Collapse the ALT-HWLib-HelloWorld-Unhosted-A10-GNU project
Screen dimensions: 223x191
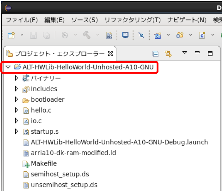pyautogui.click(x=8, y=67)
